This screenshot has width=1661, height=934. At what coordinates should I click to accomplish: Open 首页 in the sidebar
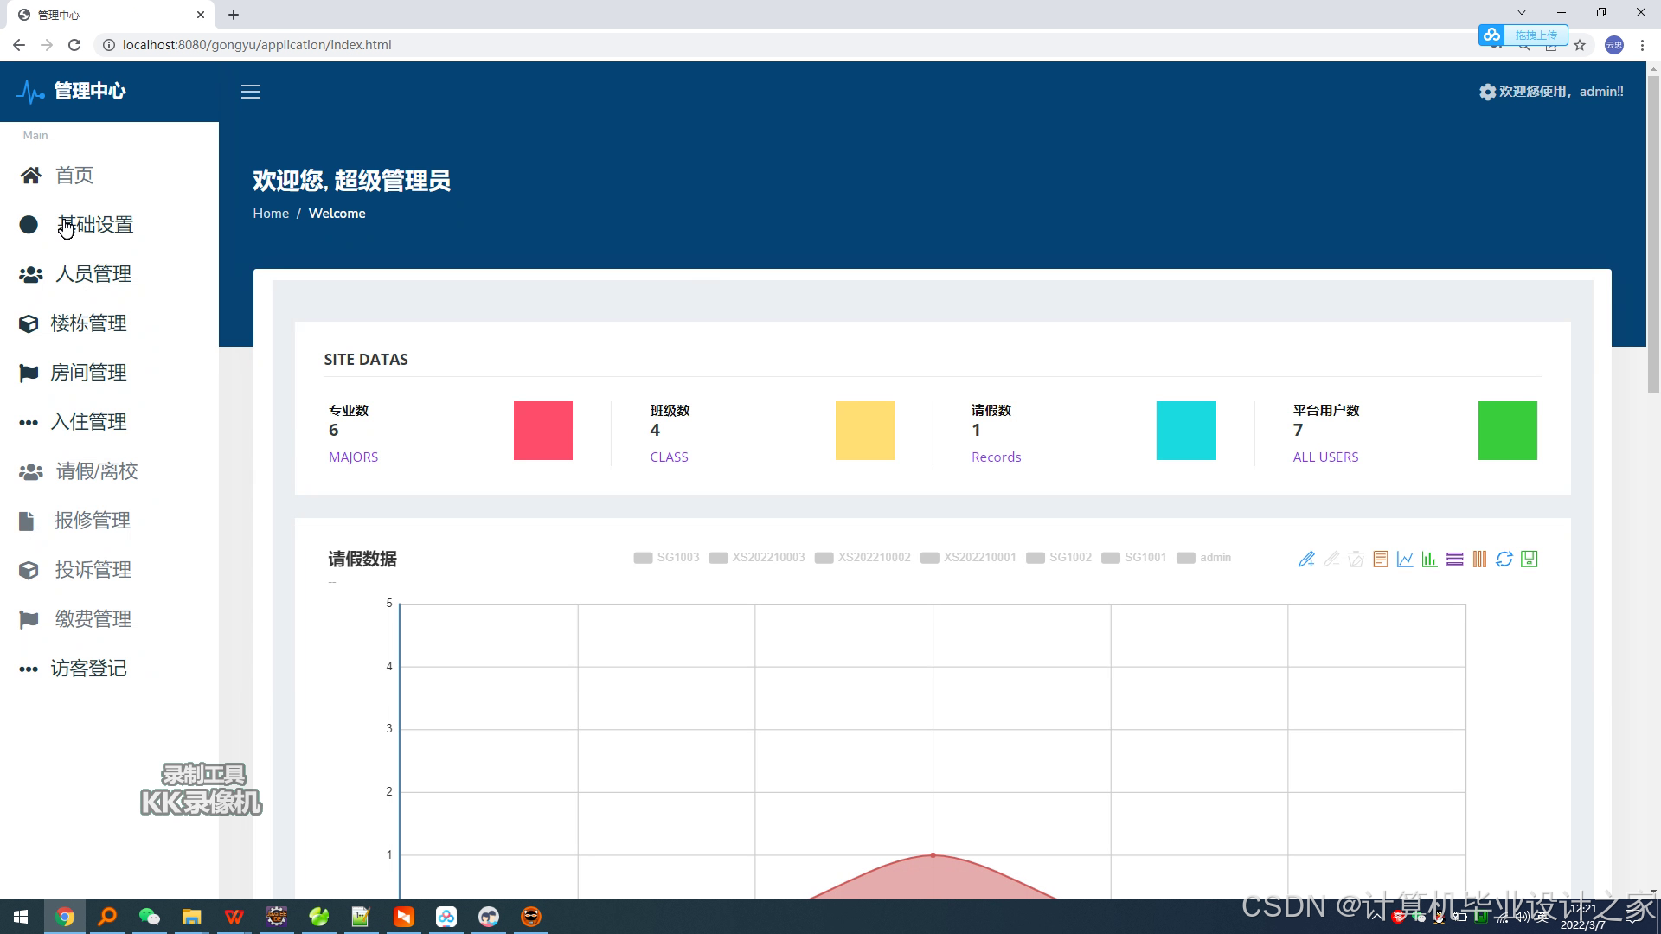[74, 176]
